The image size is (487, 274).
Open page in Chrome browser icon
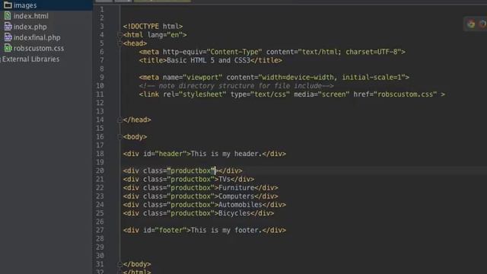pyautogui.click(x=471, y=24)
